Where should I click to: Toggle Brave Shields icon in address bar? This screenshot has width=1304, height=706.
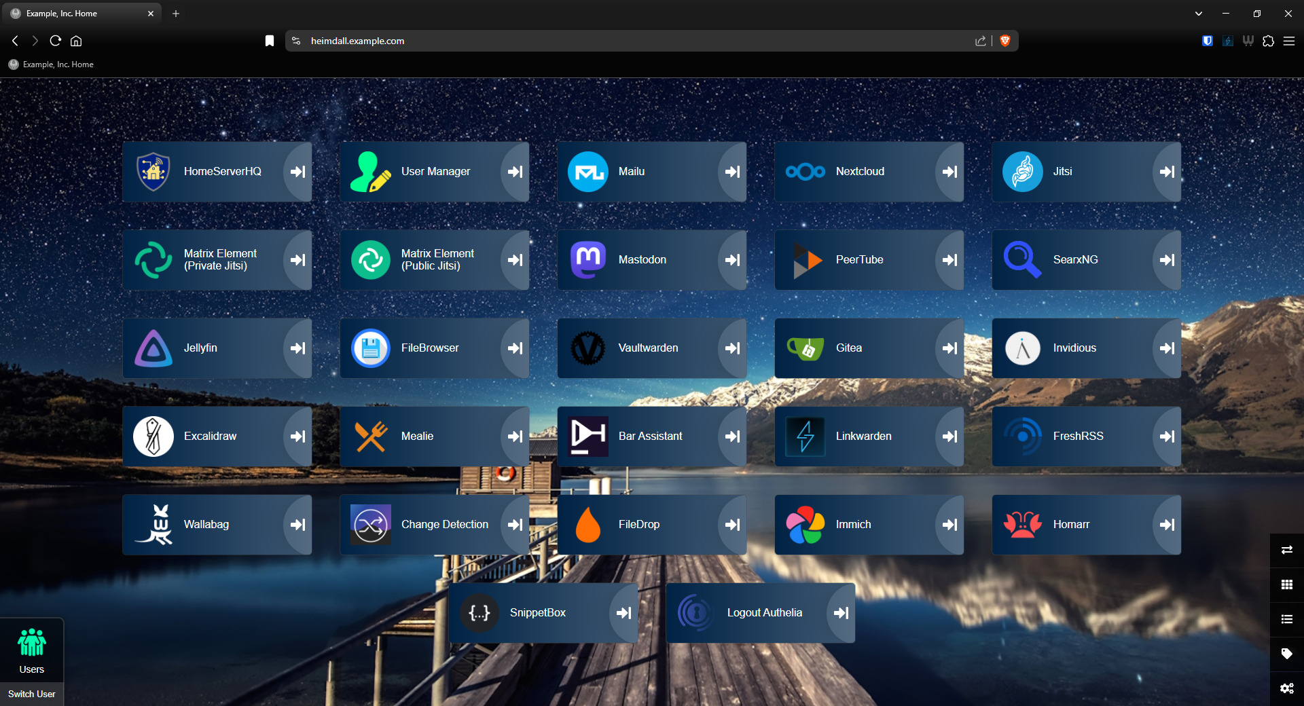pyautogui.click(x=1005, y=41)
